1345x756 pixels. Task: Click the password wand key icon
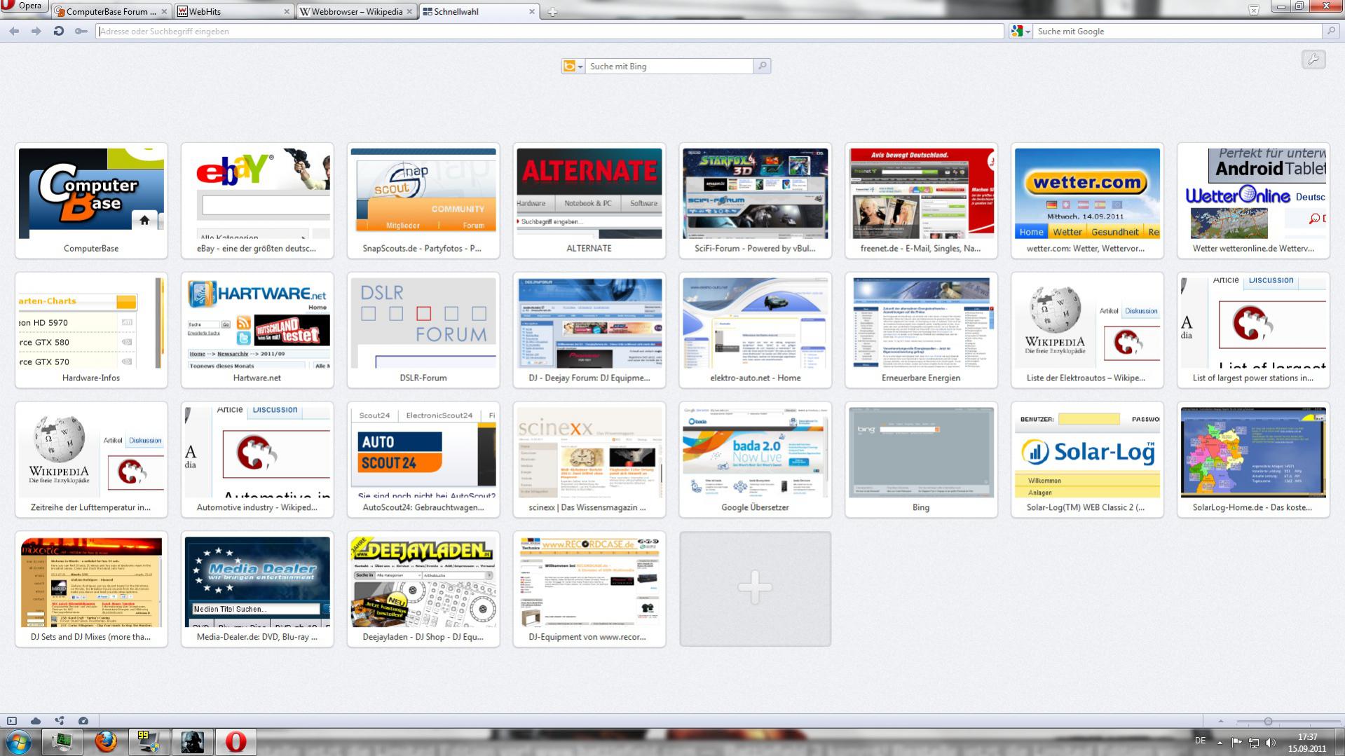tap(81, 31)
